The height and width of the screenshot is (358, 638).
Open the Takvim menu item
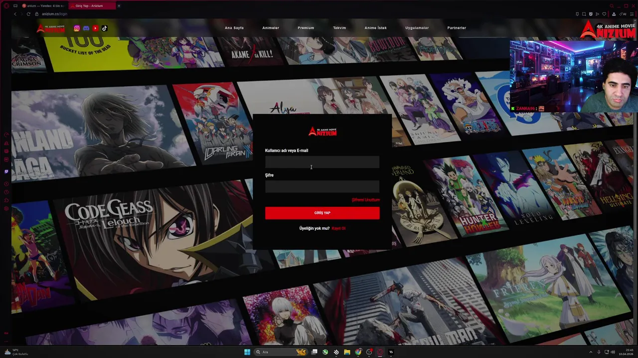point(339,28)
